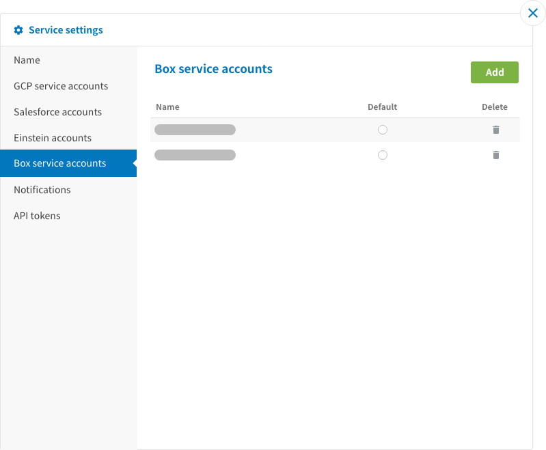546x450 pixels.
Task: Delete the first Box service account
Action: point(496,130)
